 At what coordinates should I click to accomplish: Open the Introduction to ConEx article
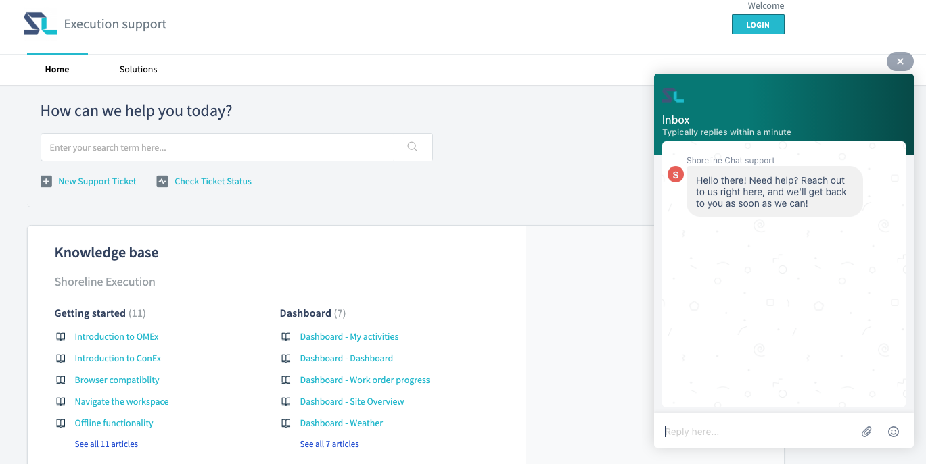point(118,358)
